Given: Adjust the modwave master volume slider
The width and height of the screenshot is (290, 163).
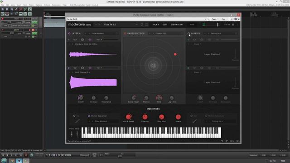Looking at the screenshot, I should point(211,24).
